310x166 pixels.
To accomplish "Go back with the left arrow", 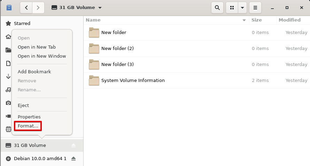I will tap(26, 8).
